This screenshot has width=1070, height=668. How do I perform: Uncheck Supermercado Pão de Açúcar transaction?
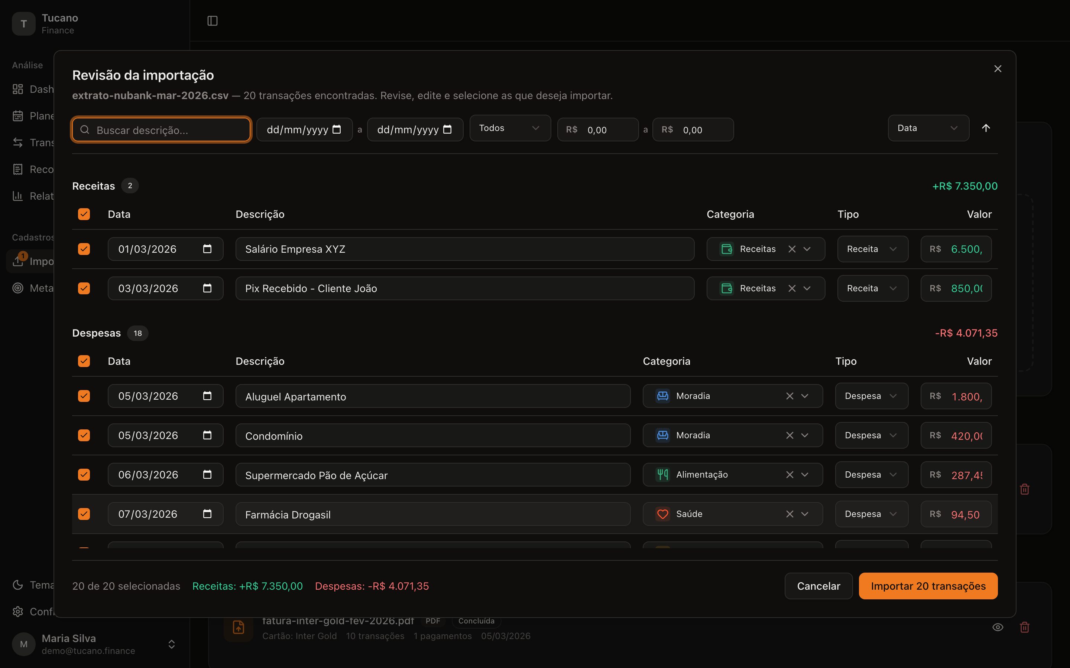[84, 475]
